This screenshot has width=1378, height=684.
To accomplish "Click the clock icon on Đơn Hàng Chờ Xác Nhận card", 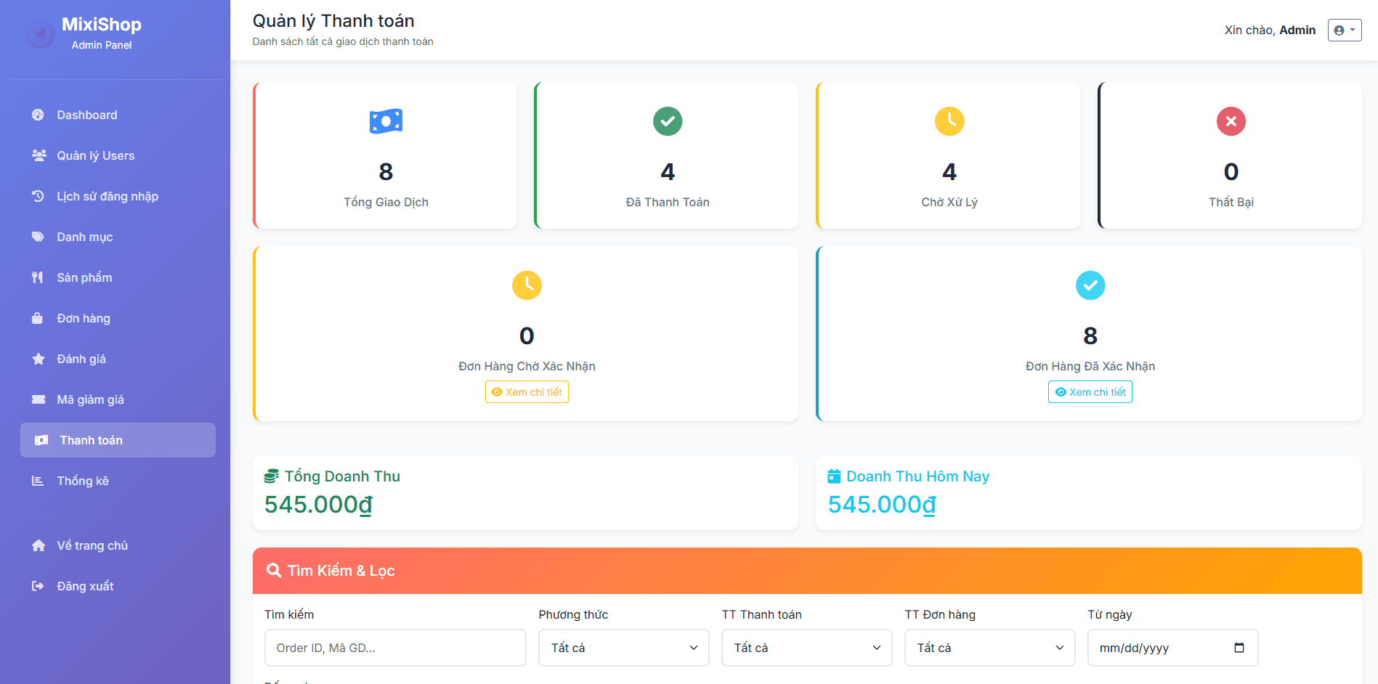I will 527,285.
